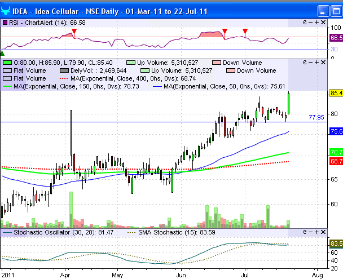The height and width of the screenshot is (279, 343).
Task: Minimize the IDEA chart window
Action: click(323, 11)
